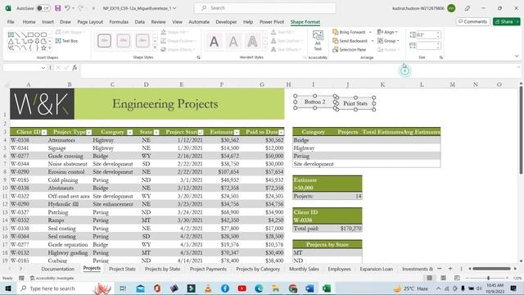Click the Text Box tool
This screenshot has width=524, height=295.
tap(66, 41)
